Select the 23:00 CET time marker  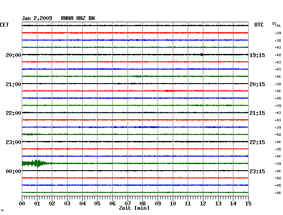[x=13, y=142]
